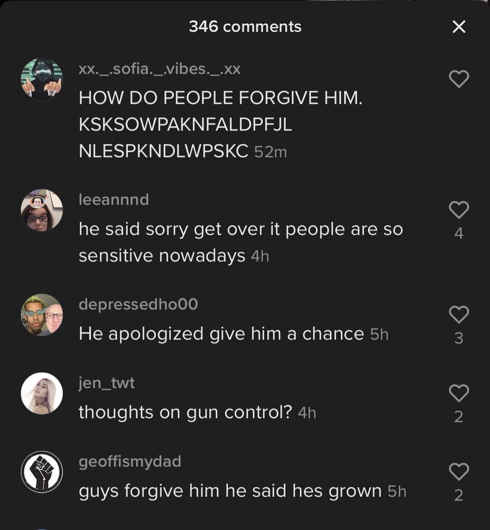This screenshot has width=490, height=530.
Task: Open geoffismydad's username link
Action: tap(130, 462)
